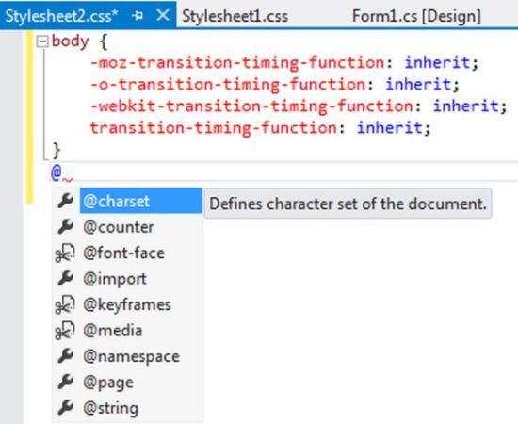Click the wrench icon next to @import
Image resolution: width=518 pixels, height=424 pixels.
65,278
